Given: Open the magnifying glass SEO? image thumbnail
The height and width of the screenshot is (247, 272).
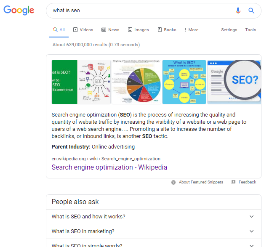Looking at the screenshot, I should [234, 82].
